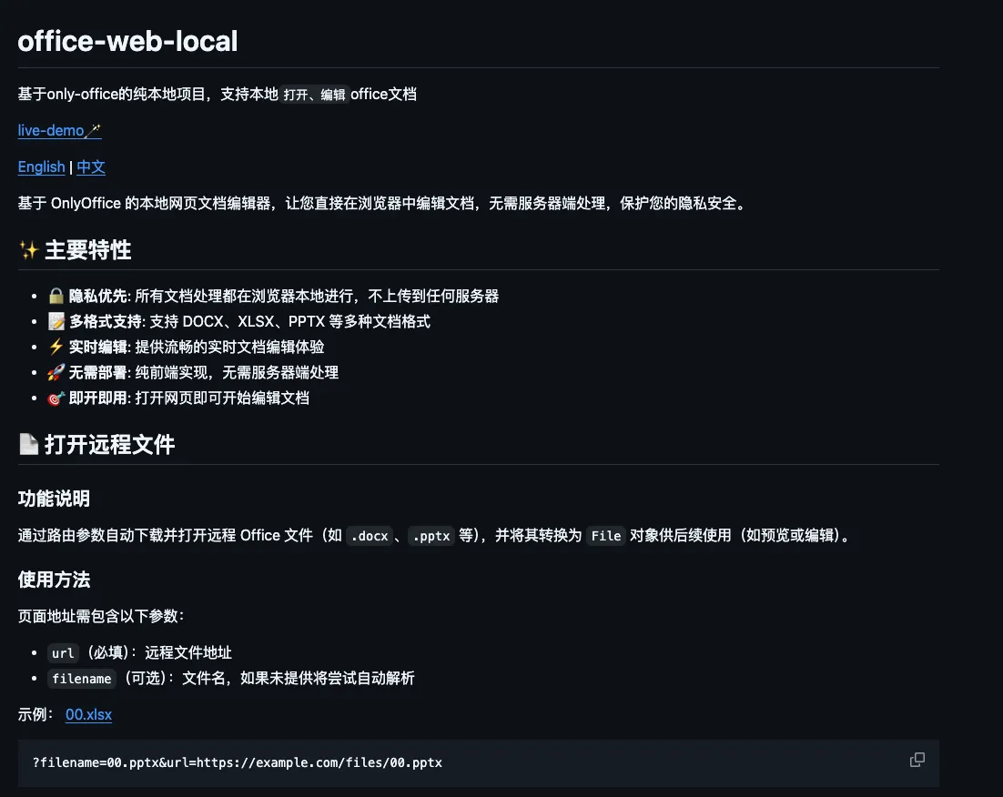1003x797 pixels.
Task: Click the File inline code
Action: tap(606, 536)
